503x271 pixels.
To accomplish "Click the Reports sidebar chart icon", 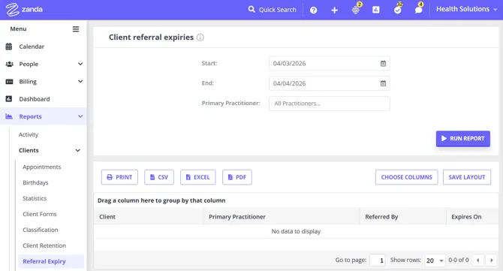I will [x=9, y=116].
